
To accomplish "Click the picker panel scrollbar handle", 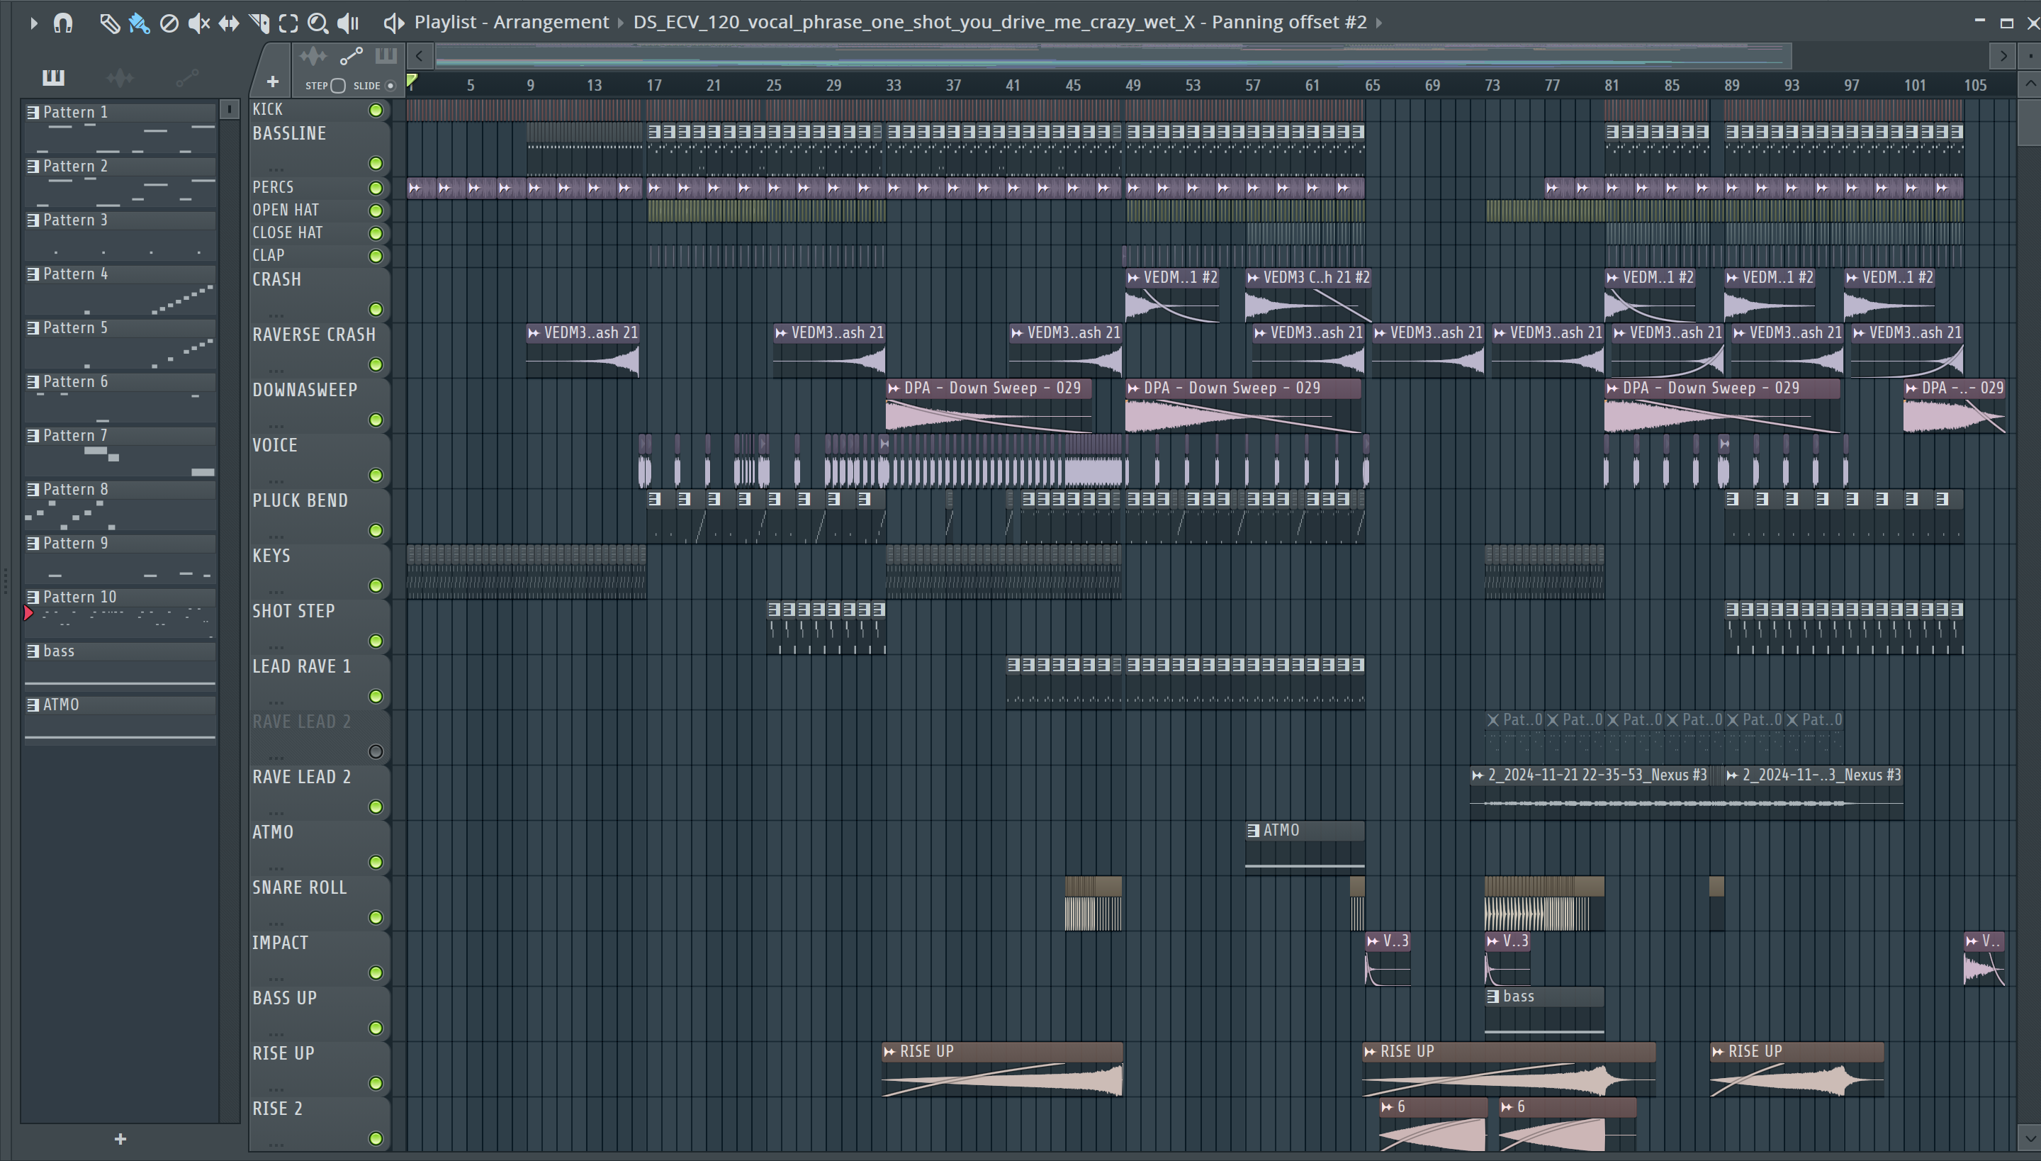I will [229, 109].
